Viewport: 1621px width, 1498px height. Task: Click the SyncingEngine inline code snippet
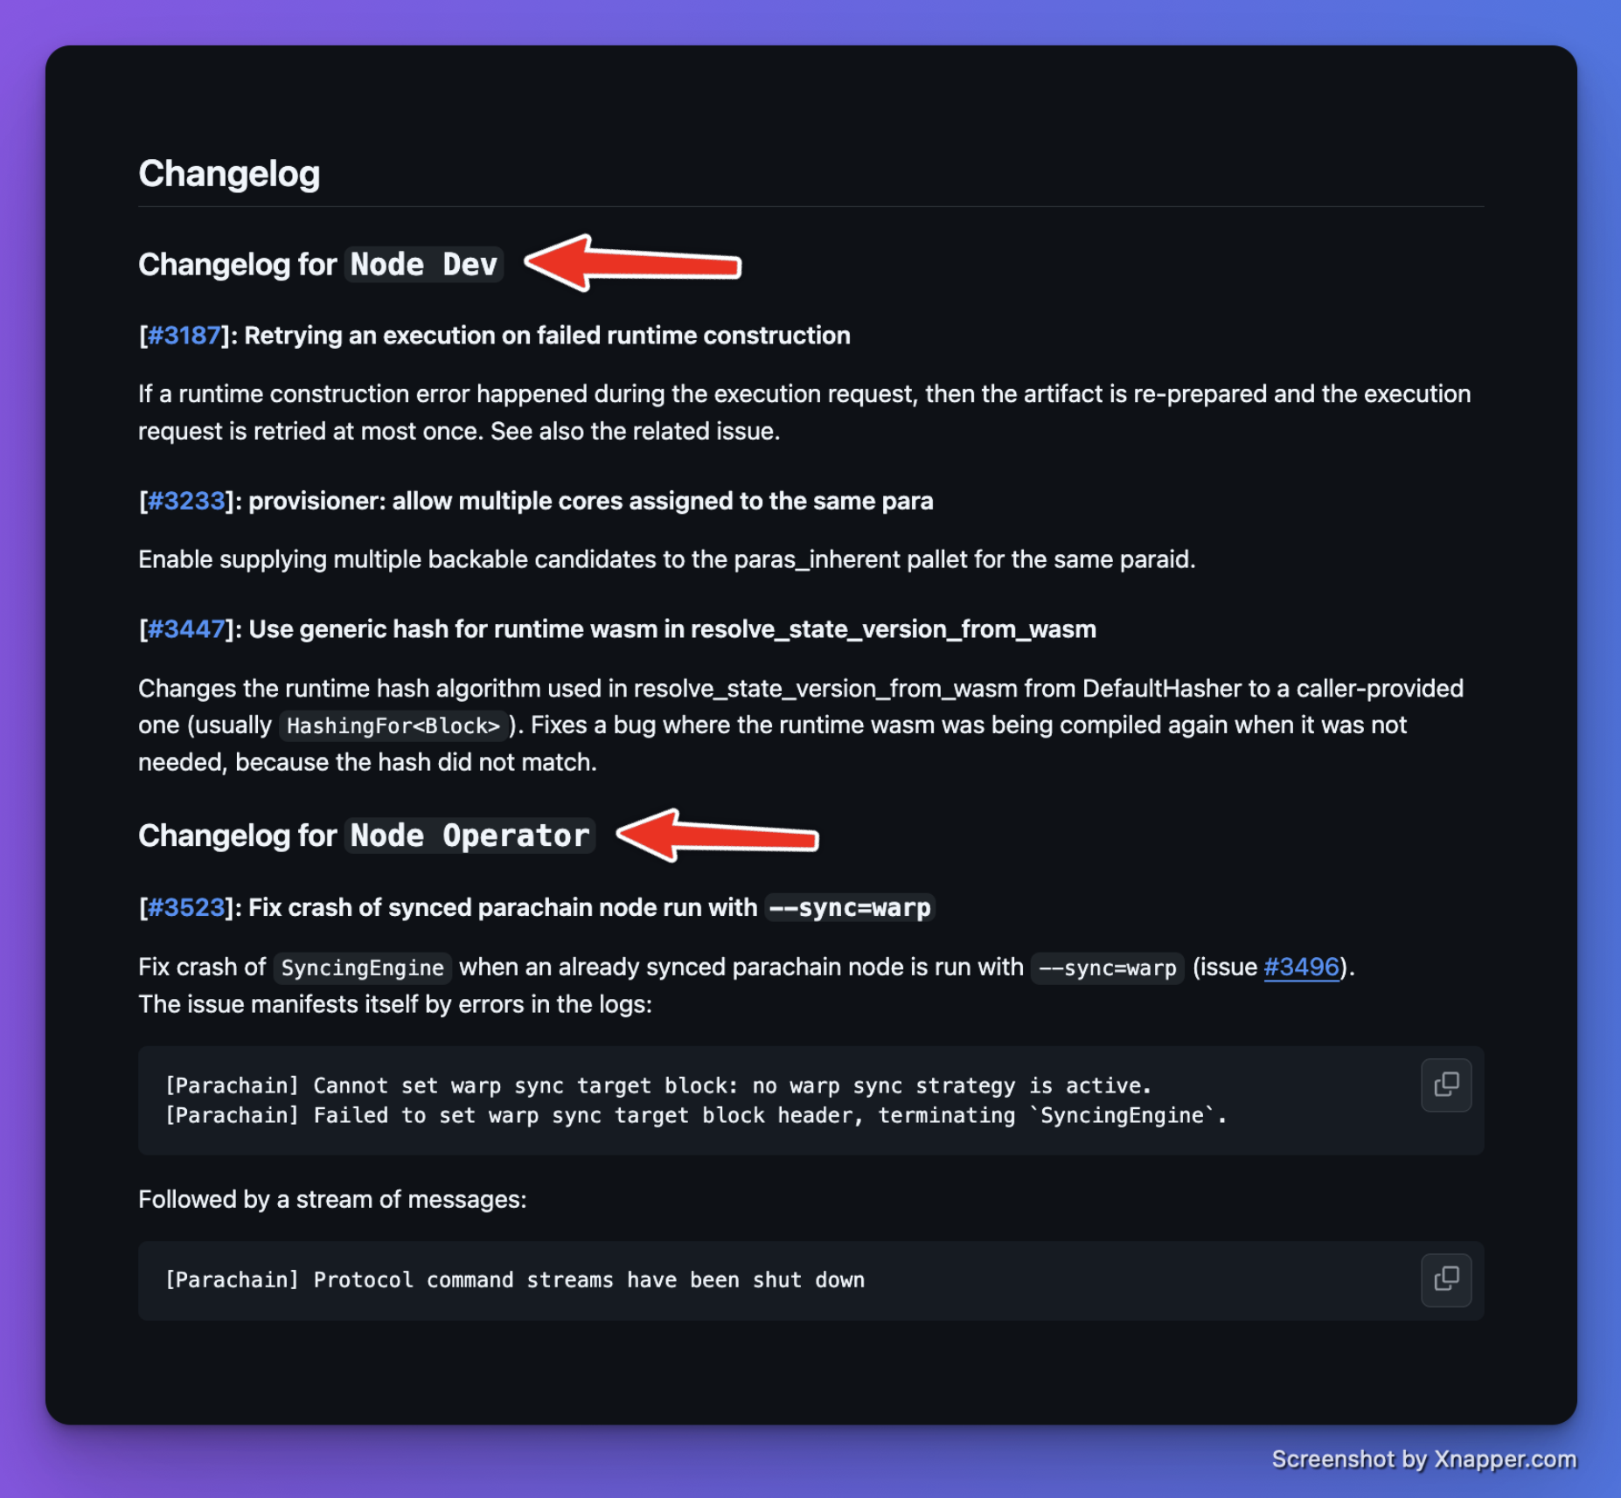click(362, 967)
